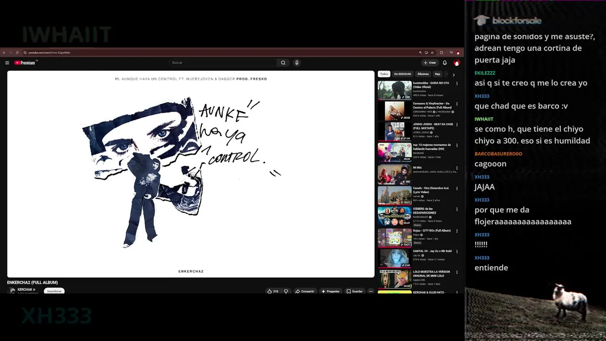Screen dimensions: 606x341
Task: Open Rojuu CITY ROo thumbnail
Action: click(x=394, y=238)
